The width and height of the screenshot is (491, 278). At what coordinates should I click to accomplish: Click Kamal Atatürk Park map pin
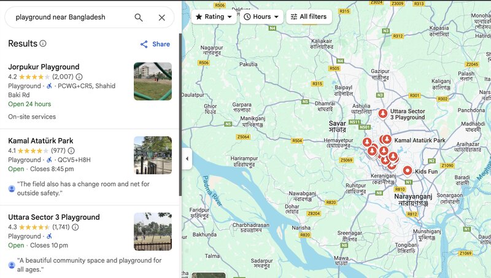click(387, 139)
